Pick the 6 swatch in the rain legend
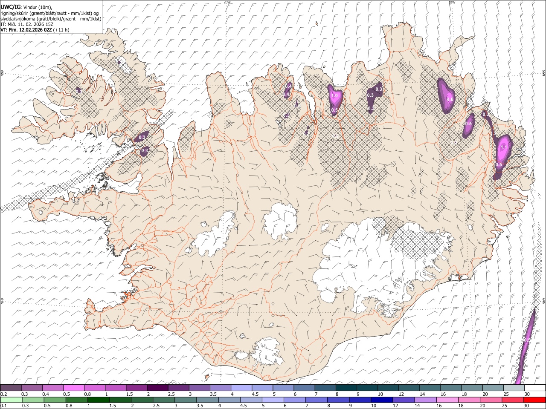Viewport: 546px width, 409px height. [295, 400]
